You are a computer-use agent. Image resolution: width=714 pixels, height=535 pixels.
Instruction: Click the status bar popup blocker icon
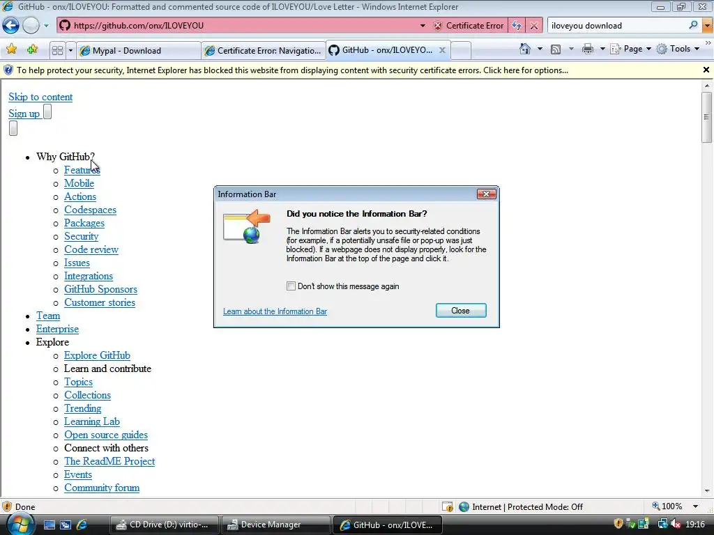click(x=447, y=506)
